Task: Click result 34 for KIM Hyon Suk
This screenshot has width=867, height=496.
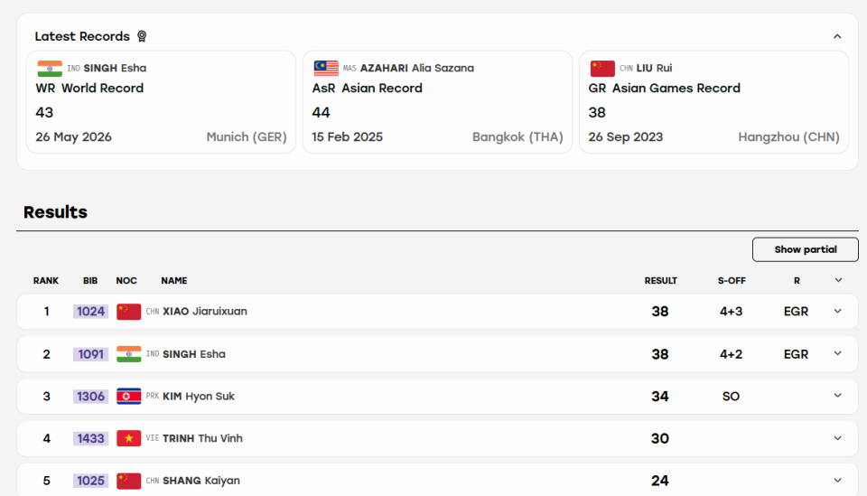Action: tap(660, 397)
